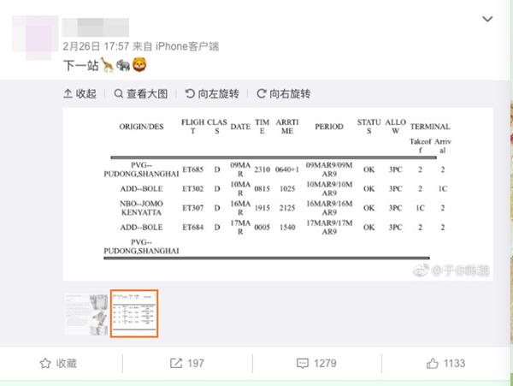Open the post timestamp 2月26日 17:57
513x386 pixels.
click(96, 46)
